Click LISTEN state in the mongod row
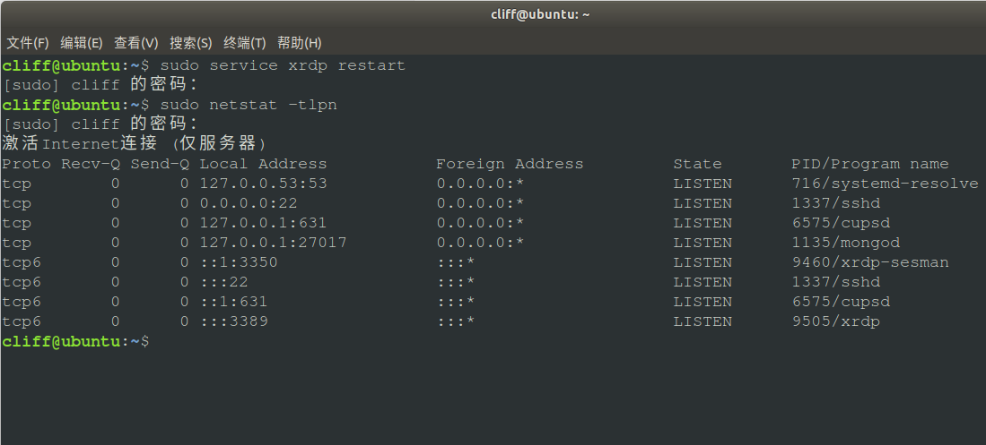The height and width of the screenshot is (445, 986). pyautogui.click(x=702, y=243)
